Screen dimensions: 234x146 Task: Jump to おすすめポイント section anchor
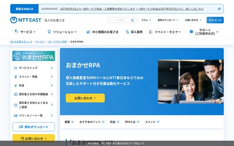[92, 122]
